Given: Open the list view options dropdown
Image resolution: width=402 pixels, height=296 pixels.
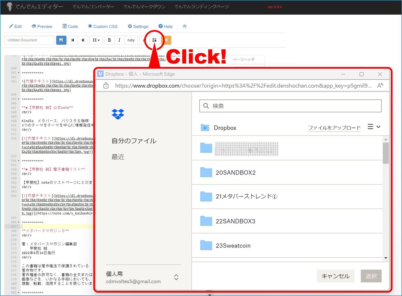Looking at the screenshot, I should point(374,127).
